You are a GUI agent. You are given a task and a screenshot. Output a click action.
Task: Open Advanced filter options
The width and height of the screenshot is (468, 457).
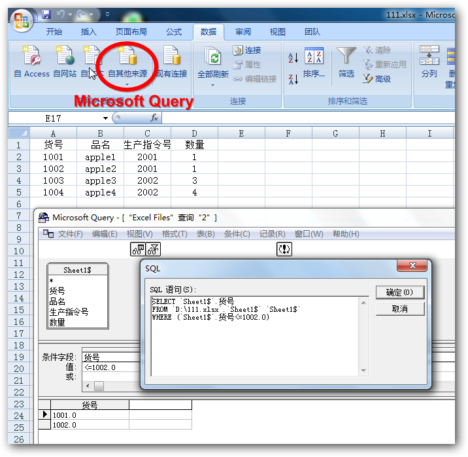[377, 79]
